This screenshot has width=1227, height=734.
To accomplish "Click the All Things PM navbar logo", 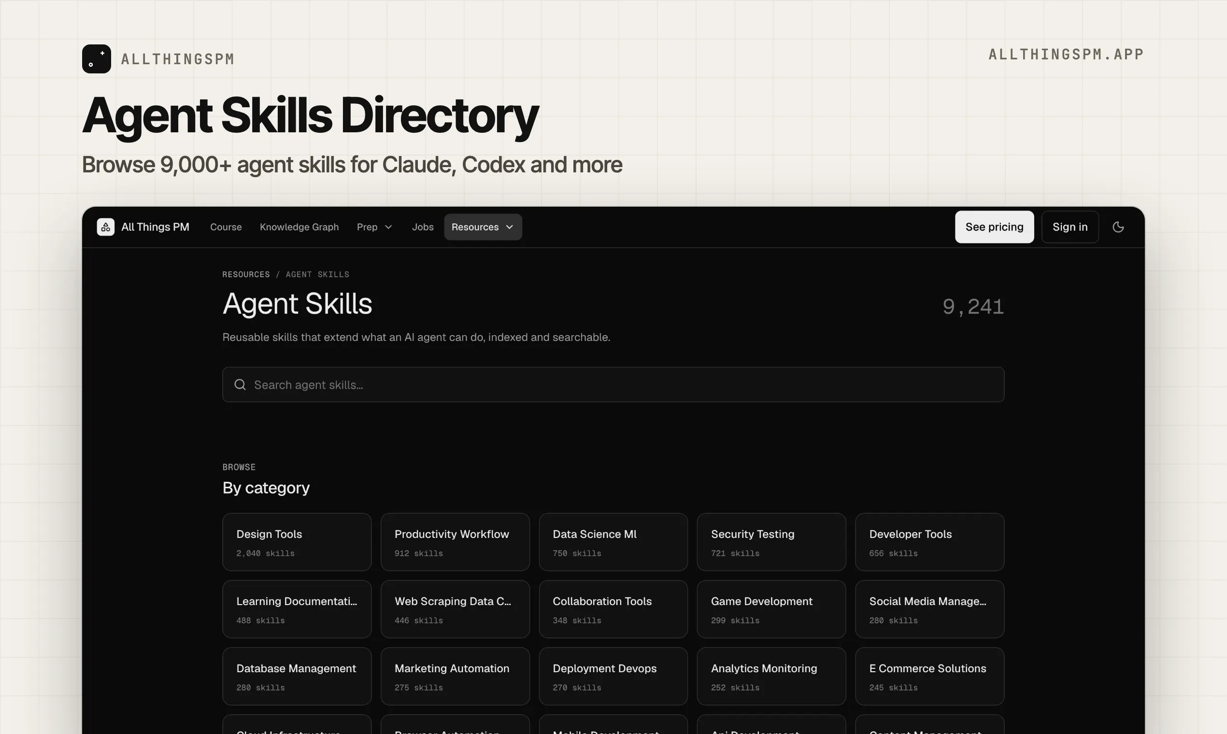I will coord(143,227).
